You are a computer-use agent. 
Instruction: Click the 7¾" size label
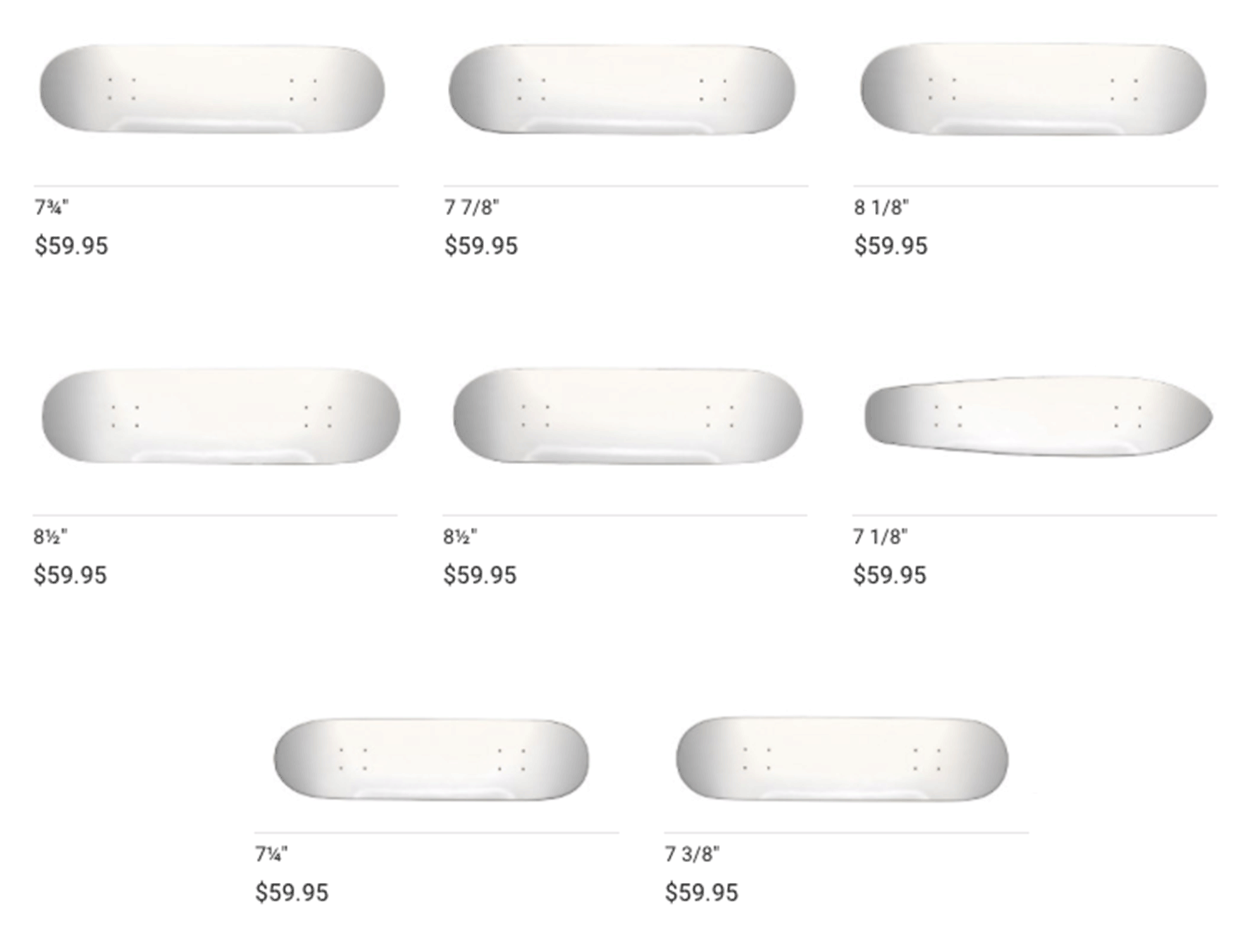(51, 207)
